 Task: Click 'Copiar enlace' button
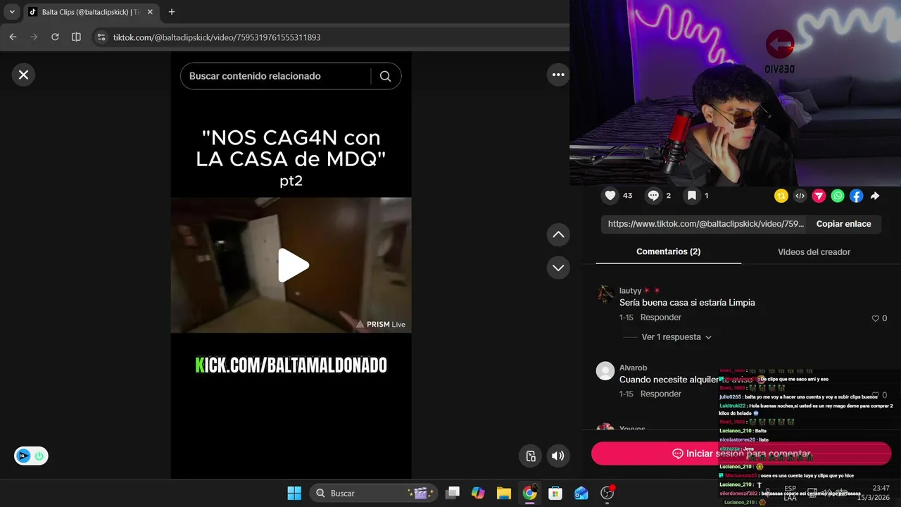coord(843,224)
